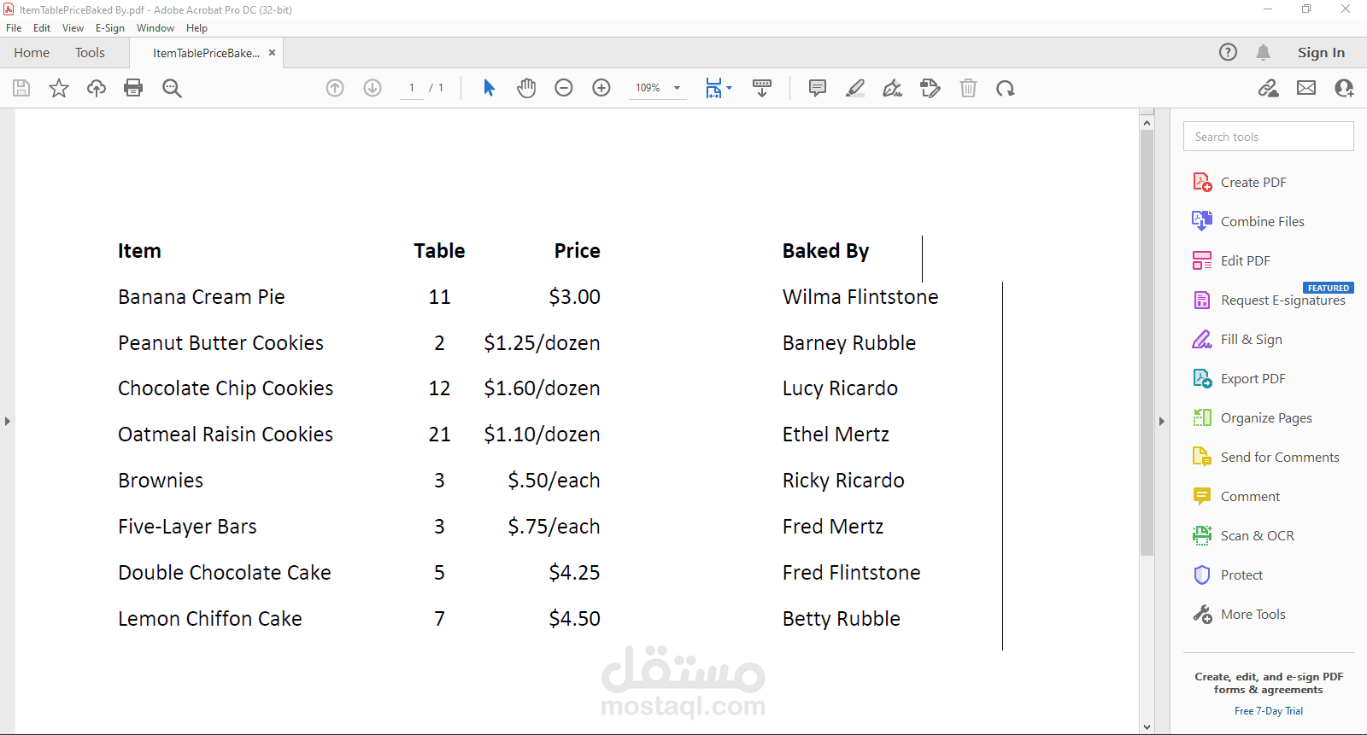Click the fit page width icon
This screenshot has height=735, width=1367.
[713, 88]
